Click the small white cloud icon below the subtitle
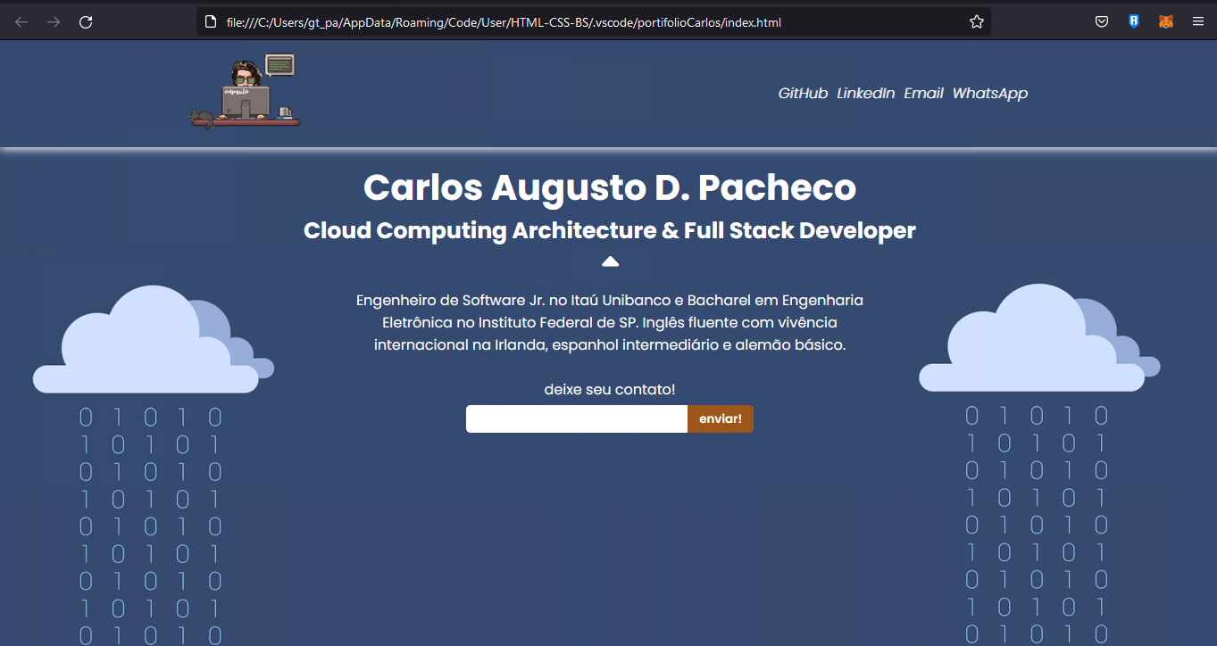Screen dimensions: 1217x646 (x=610, y=261)
